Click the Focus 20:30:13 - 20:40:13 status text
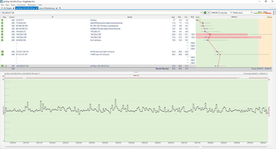 261,69
